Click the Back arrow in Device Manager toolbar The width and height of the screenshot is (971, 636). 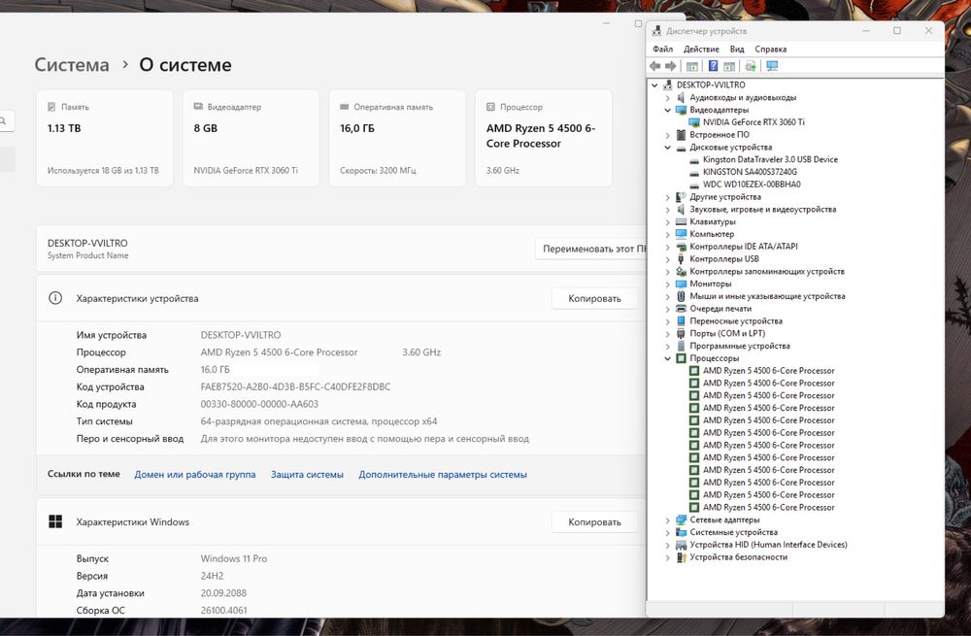pyautogui.click(x=655, y=66)
